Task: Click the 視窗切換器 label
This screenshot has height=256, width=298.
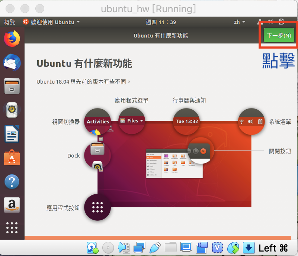Action: tap(66, 122)
